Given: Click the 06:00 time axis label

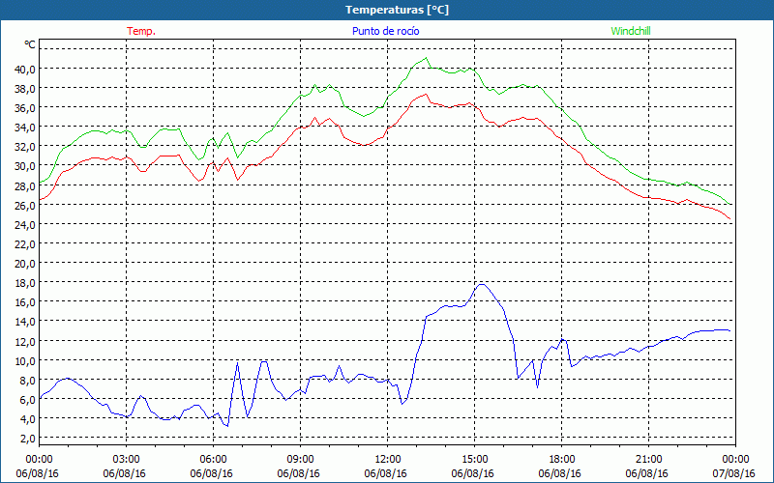Looking at the screenshot, I should 213,460.
